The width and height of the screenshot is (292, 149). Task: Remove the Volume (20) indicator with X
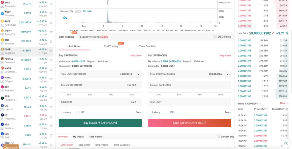[x=80, y=11]
